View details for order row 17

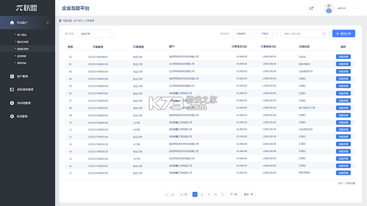point(344,173)
